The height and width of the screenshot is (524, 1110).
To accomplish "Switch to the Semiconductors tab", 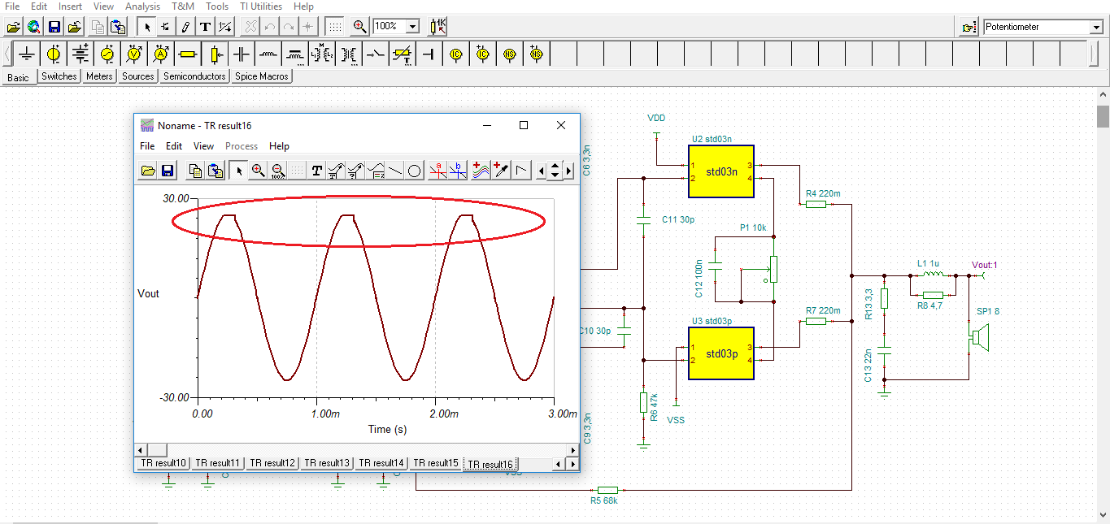I will [x=194, y=76].
